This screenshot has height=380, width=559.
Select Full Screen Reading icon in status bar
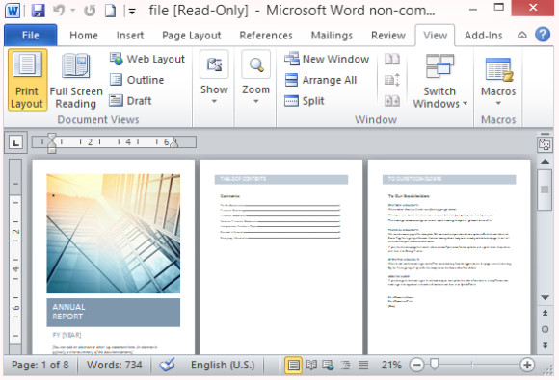click(x=311, y=365)
